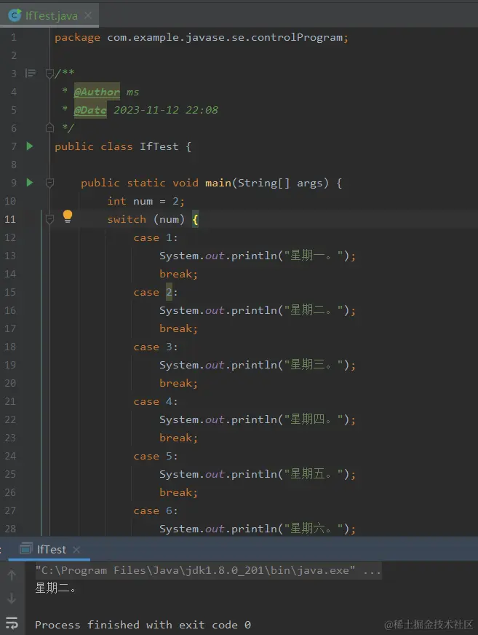Click the break statement on line 17

click(x=178, y=329)
